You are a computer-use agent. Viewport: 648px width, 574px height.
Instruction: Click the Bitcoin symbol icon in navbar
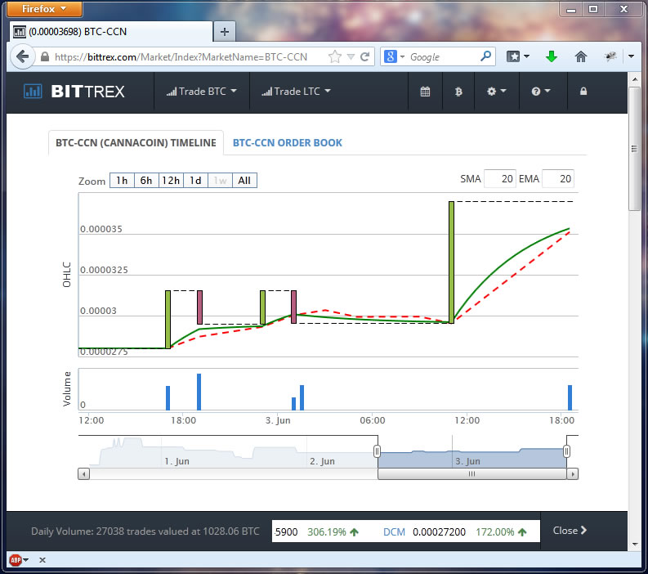point(458,92)
